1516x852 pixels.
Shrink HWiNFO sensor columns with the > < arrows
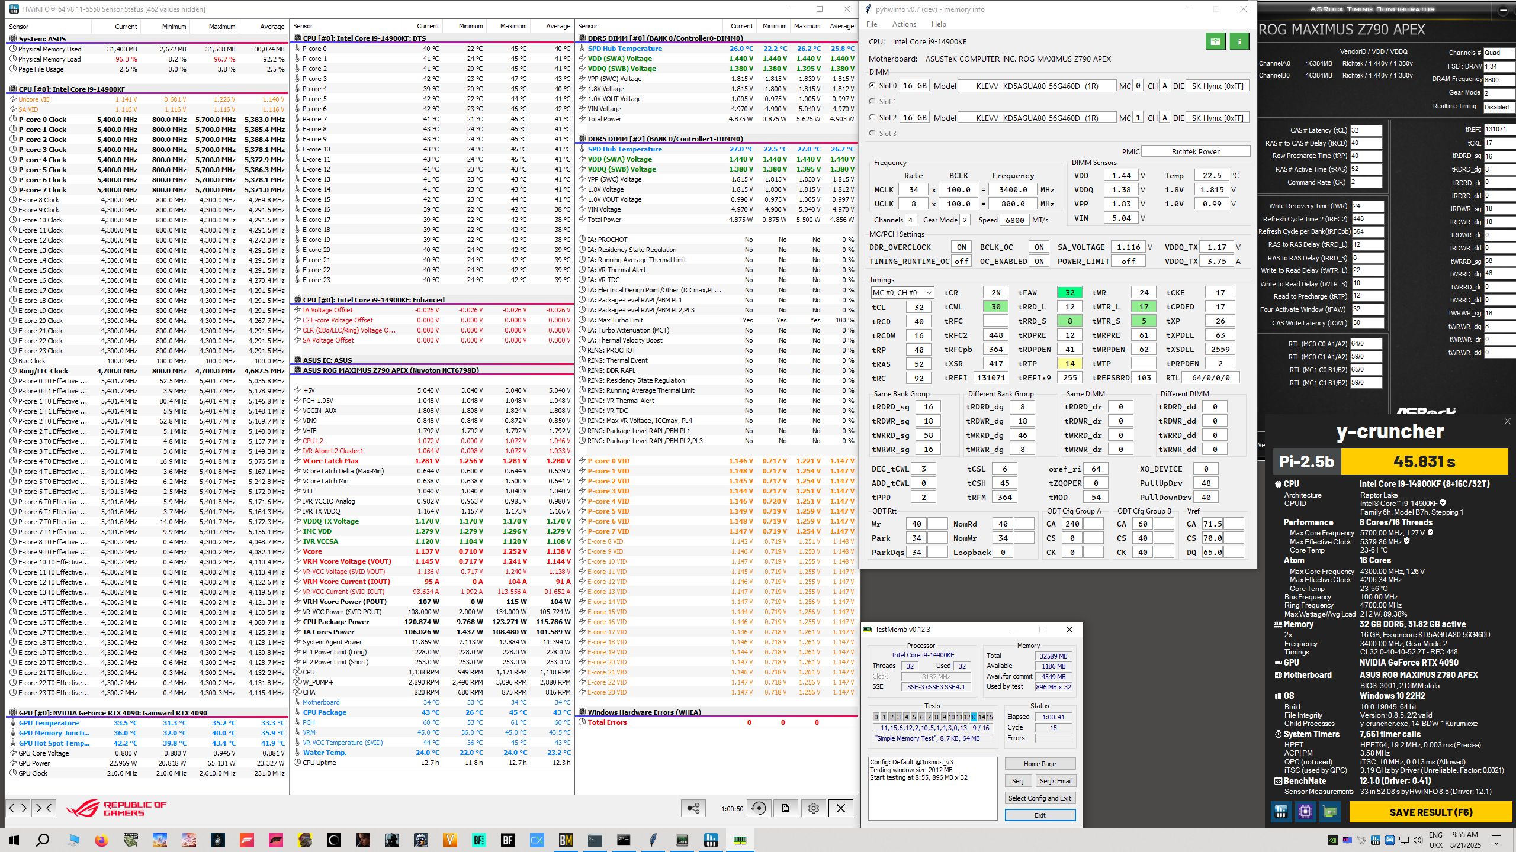tap(44, 808)
